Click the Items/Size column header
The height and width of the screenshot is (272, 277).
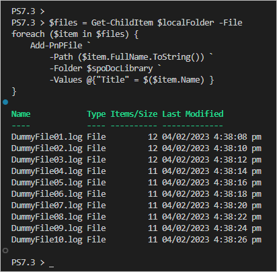(134, 114)
